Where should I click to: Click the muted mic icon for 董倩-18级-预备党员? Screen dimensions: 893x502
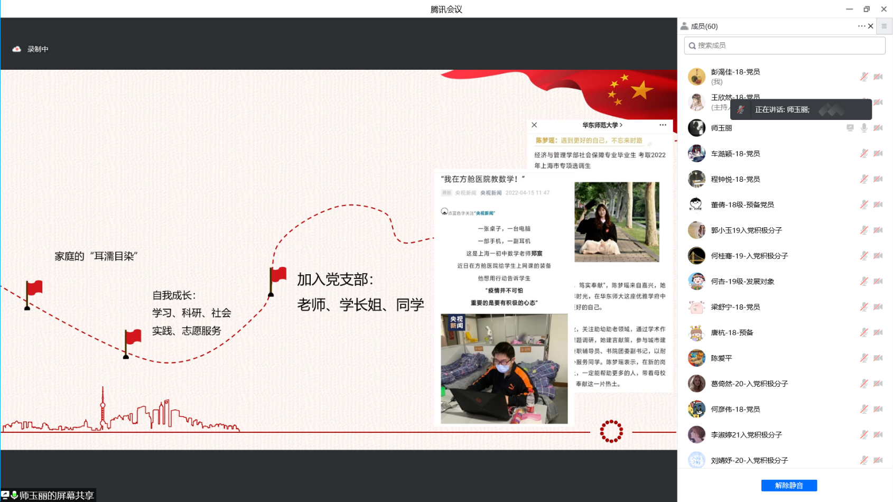(864, 204)
